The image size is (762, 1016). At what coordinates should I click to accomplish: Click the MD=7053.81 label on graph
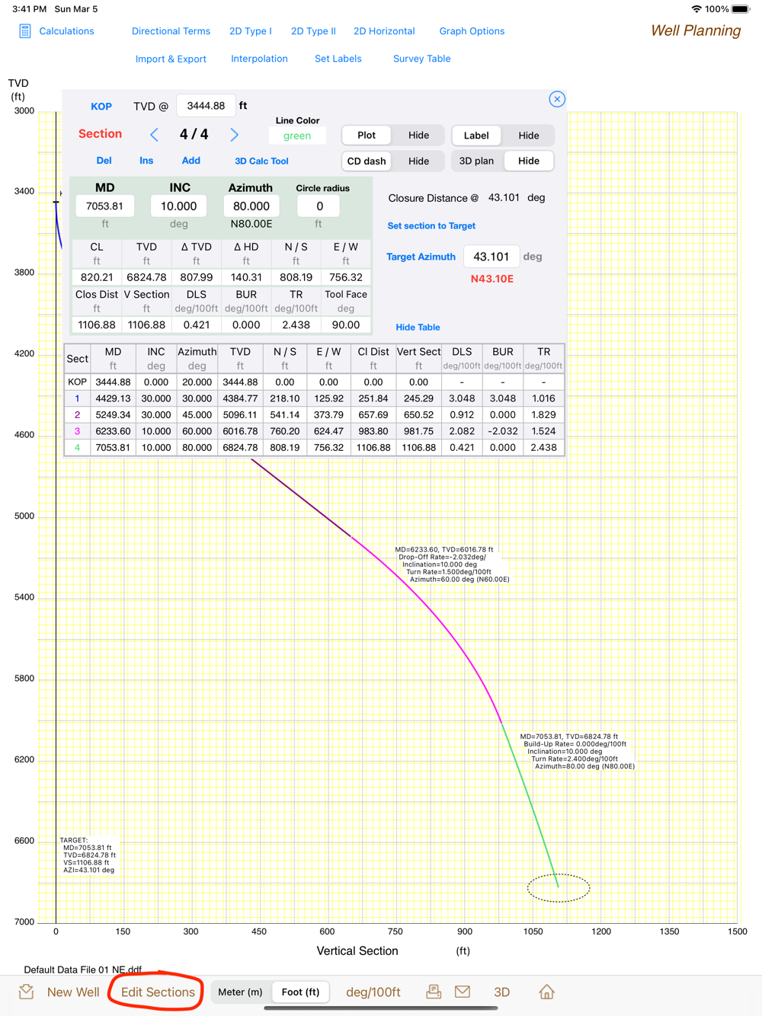[577, 752]
